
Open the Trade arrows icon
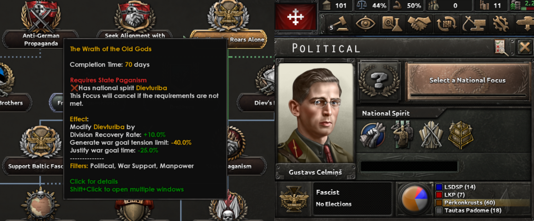[446, 23]
